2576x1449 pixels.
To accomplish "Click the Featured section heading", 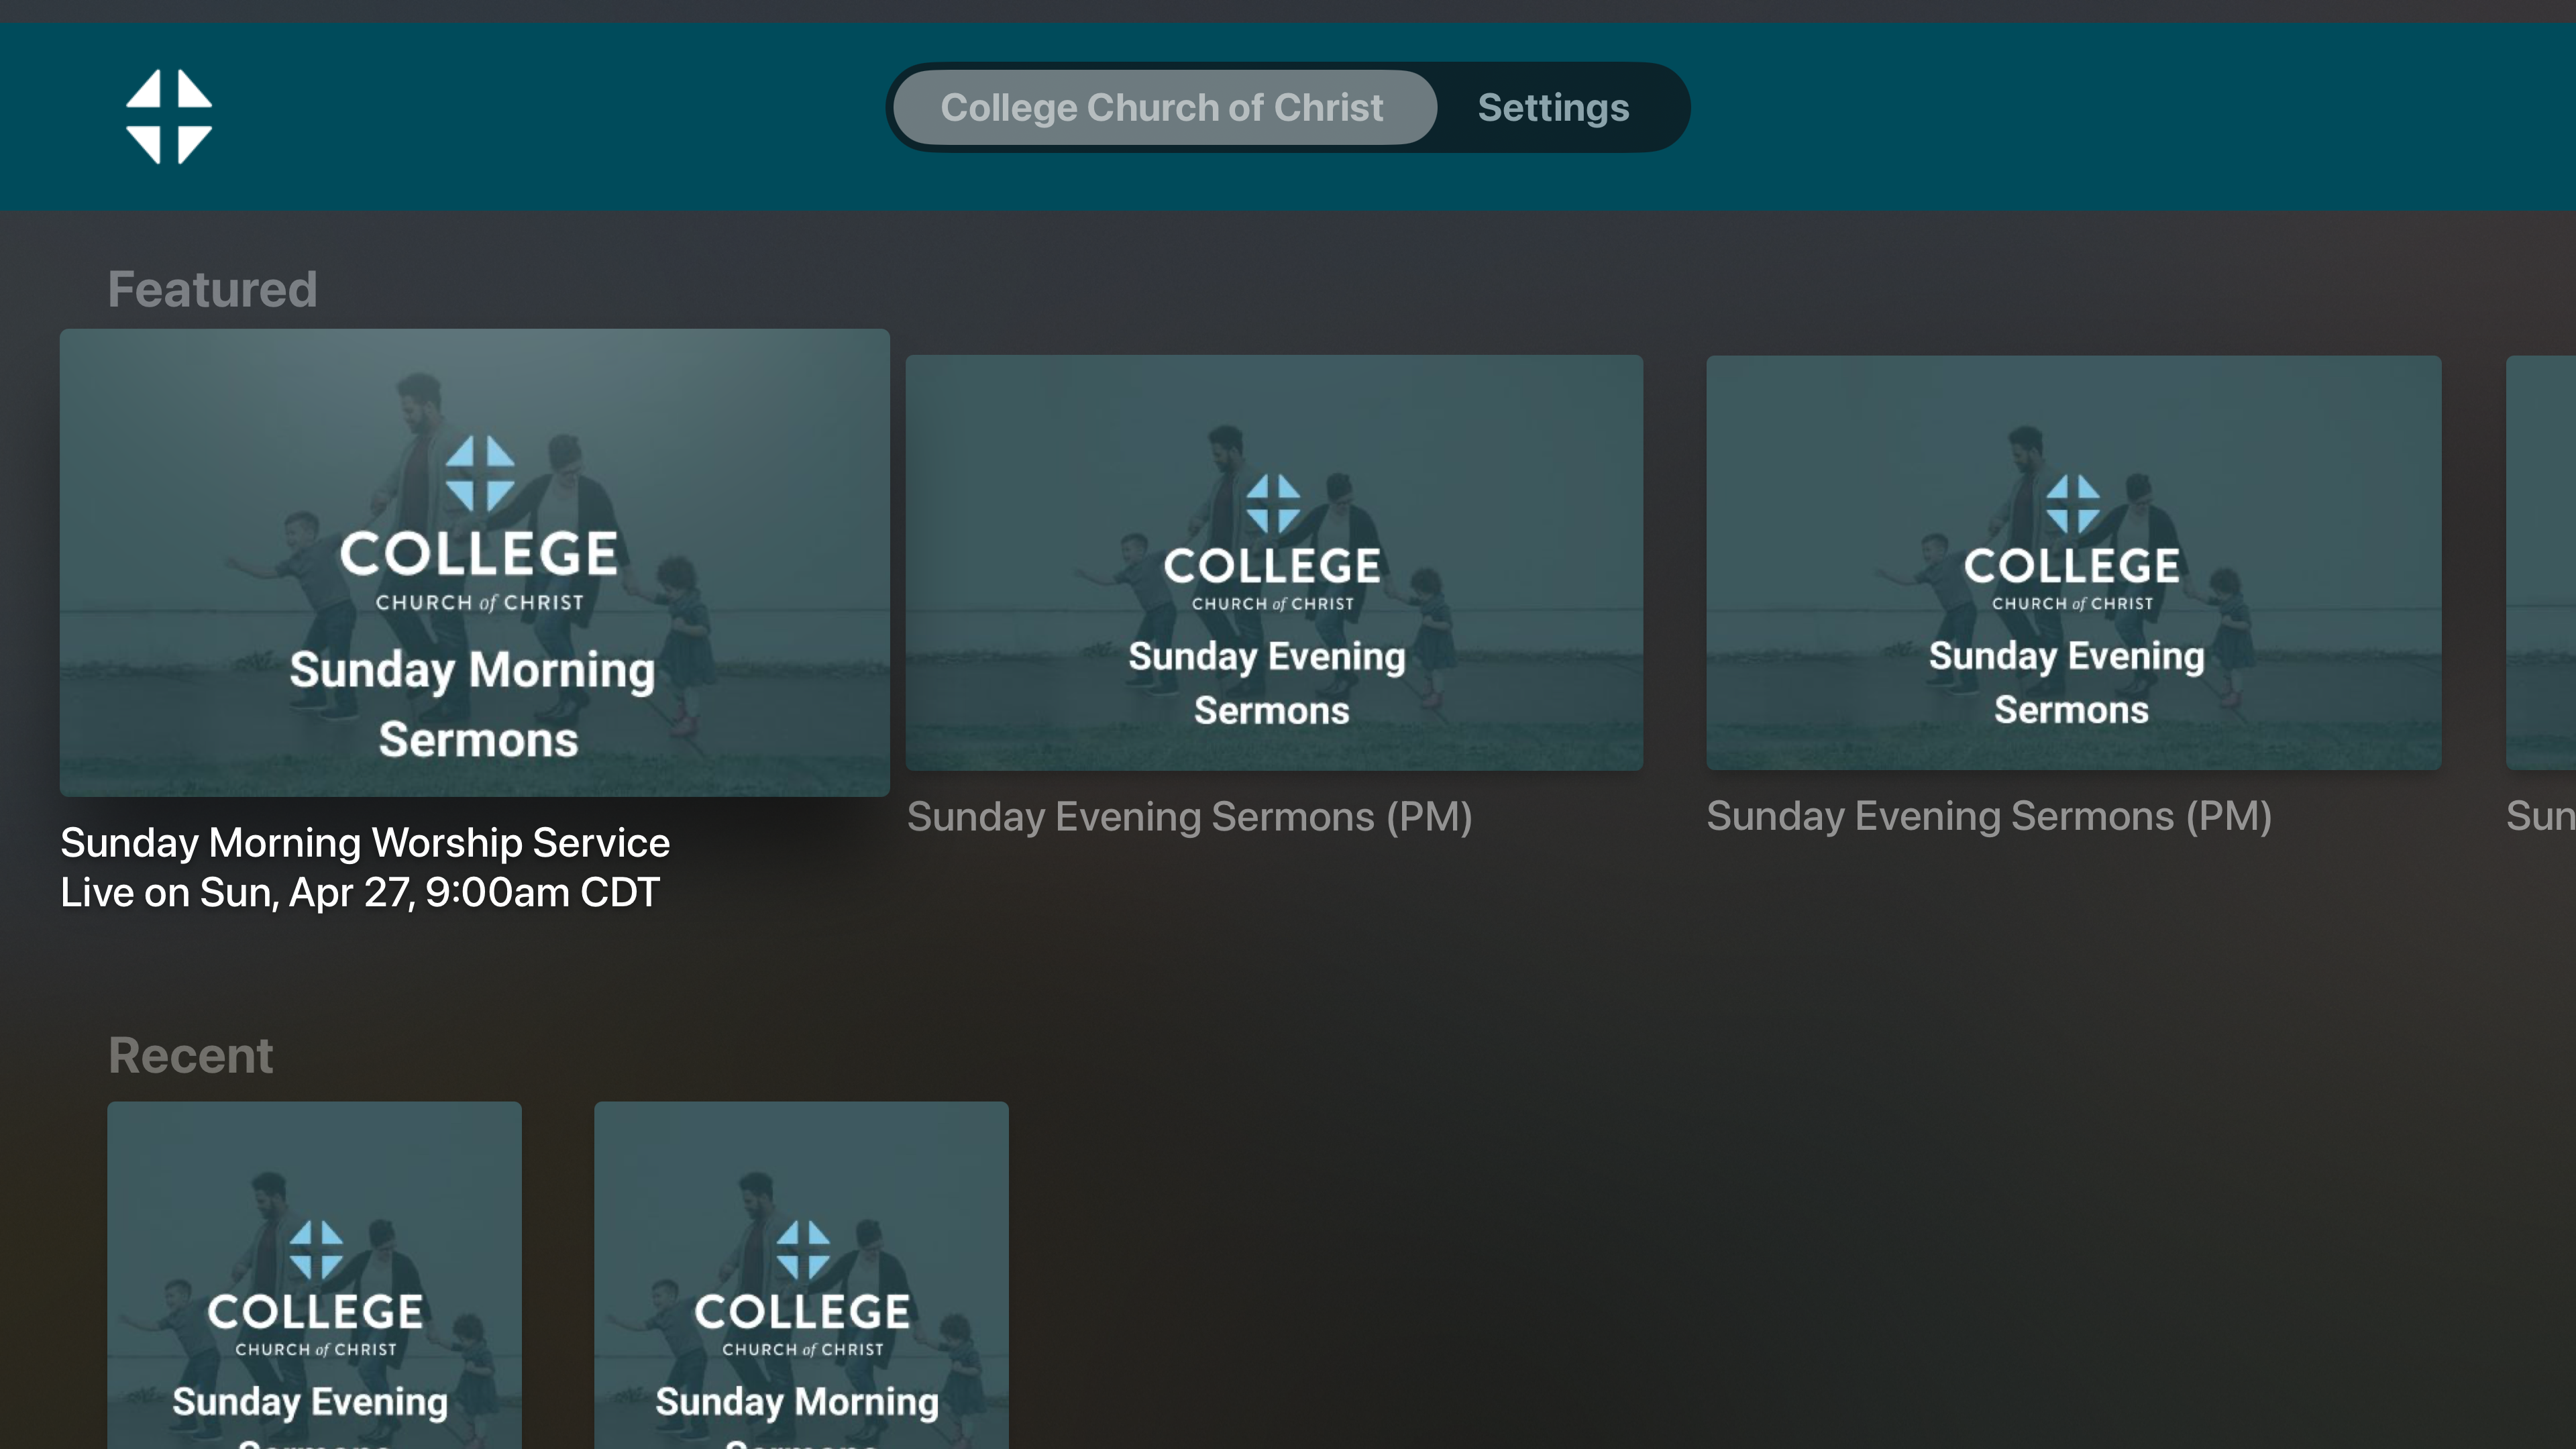I will 212,289.
